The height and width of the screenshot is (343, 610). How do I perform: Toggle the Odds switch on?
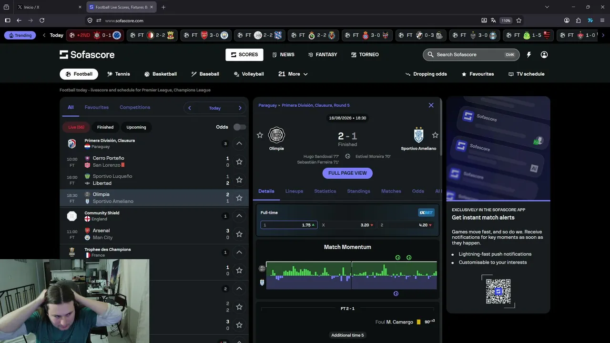pyautogui.click(x=240, y=127)
